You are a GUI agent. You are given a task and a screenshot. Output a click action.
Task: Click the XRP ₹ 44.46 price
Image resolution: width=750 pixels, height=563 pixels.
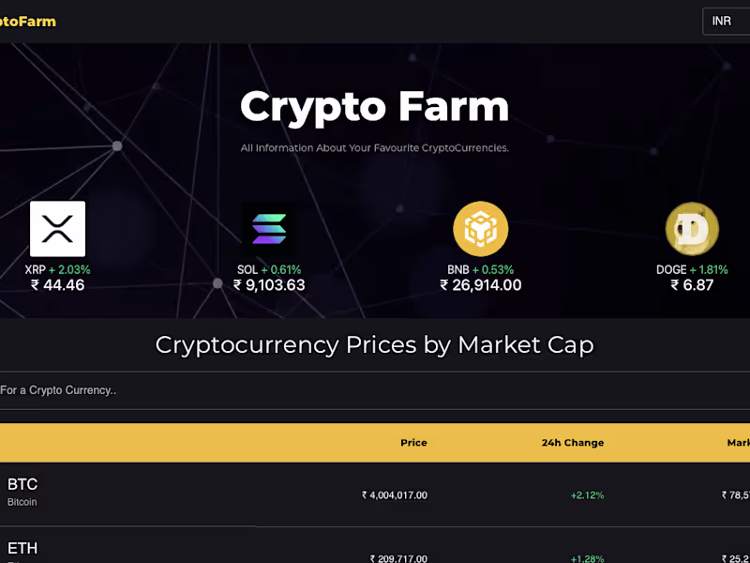tap(57, 285)
